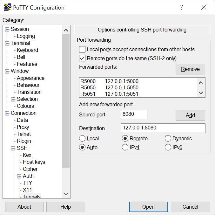Open the Translation category
Screen dimensions: 215x215
(x=29, y=92)
